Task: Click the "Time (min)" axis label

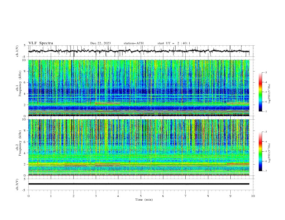Action: tap(144, 200)
